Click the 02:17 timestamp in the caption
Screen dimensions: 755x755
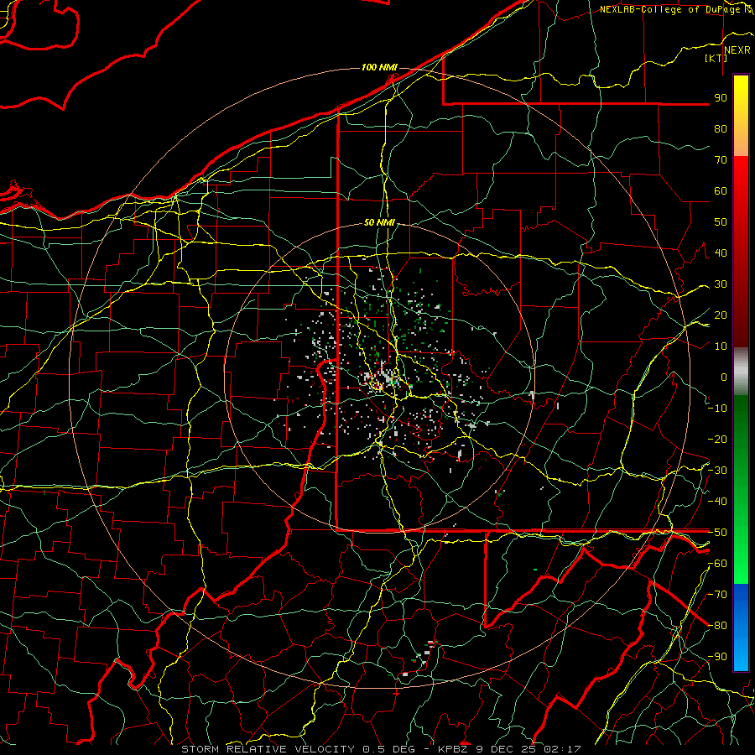[562, 749]
